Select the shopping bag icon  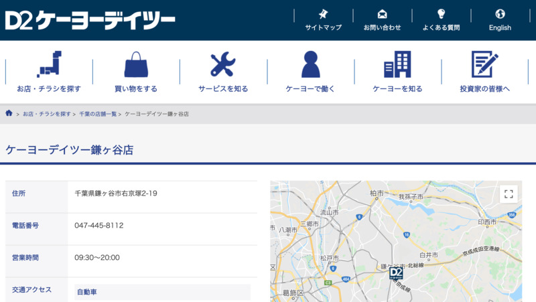coord(136,64)
